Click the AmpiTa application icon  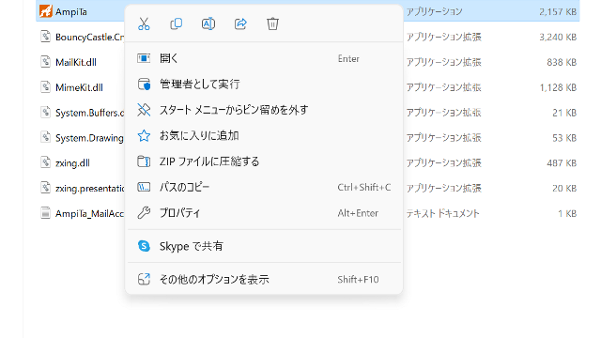coord(46,11)
